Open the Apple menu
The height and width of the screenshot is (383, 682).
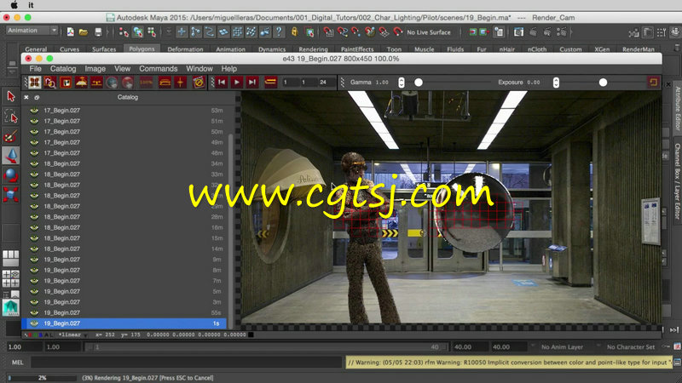pyautogui.click(x=14, y=5)
